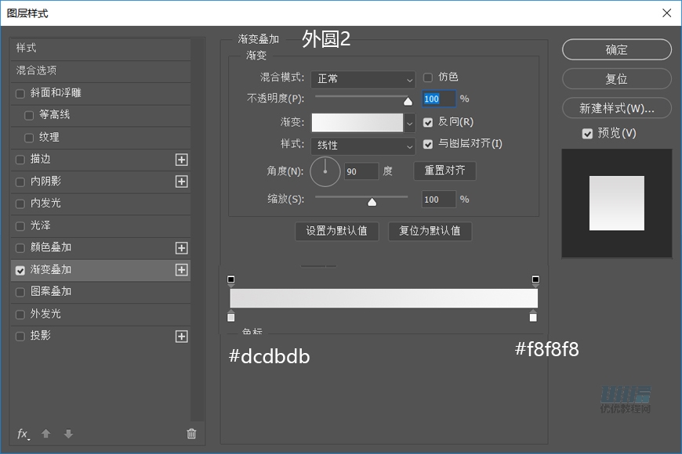
Task: Click 设置为默认值 to set defaults
Action: point(336,231)
